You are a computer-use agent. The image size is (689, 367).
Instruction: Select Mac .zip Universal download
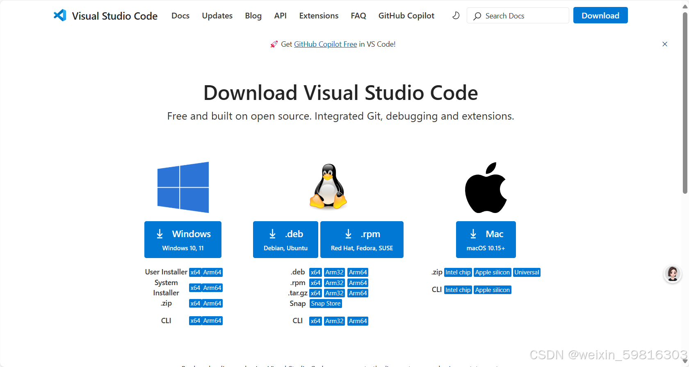(527, 272)
